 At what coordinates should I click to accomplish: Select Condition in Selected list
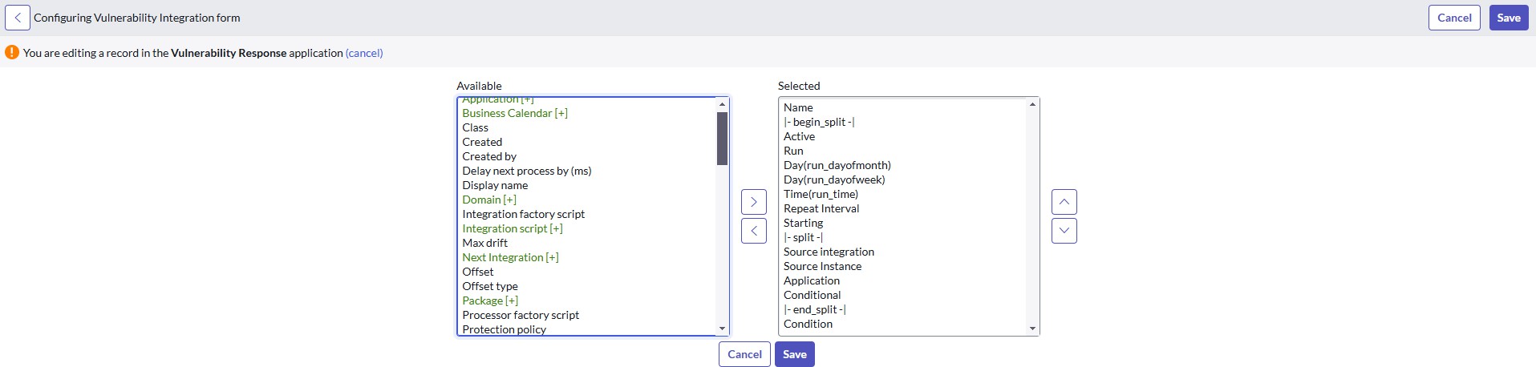click(x=903, y=324)
